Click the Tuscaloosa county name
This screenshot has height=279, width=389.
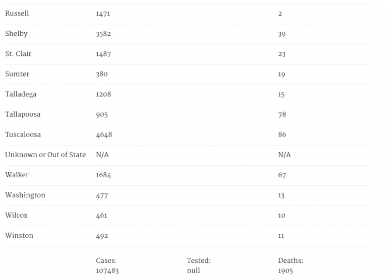coord(23,134)
